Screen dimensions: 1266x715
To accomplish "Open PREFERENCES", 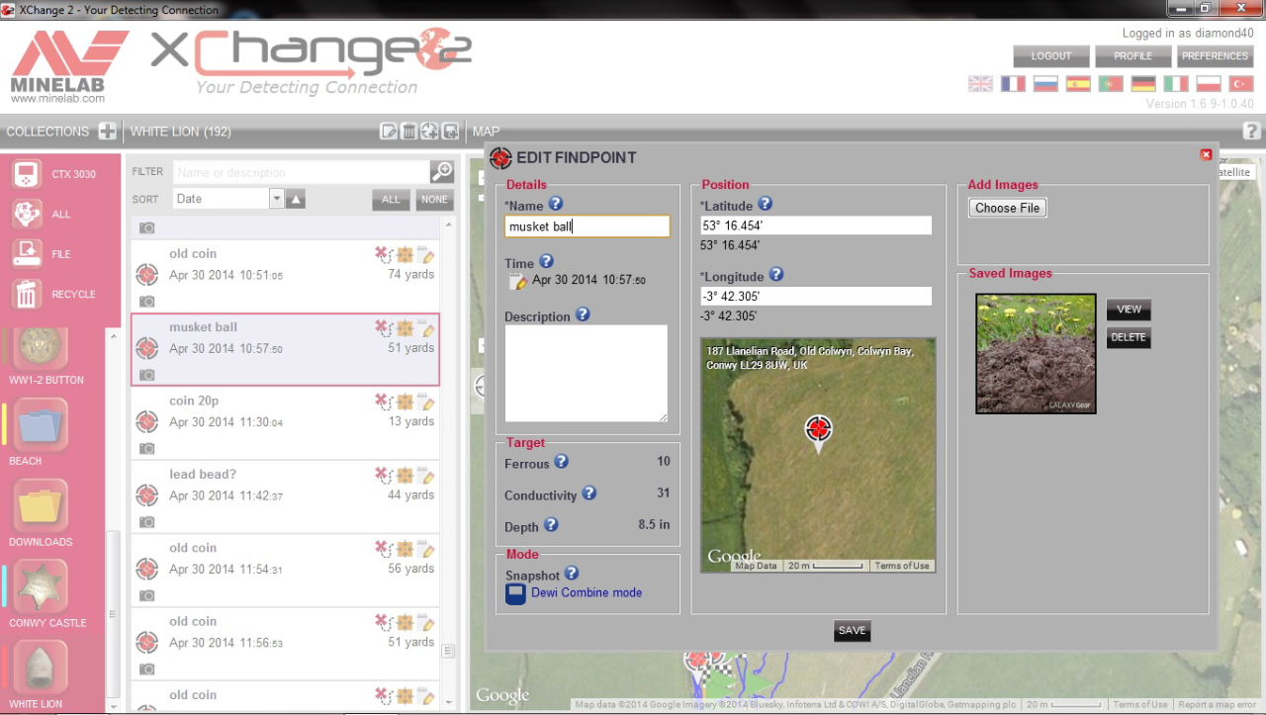I will pyautogui.click(x=1215, y=56).
